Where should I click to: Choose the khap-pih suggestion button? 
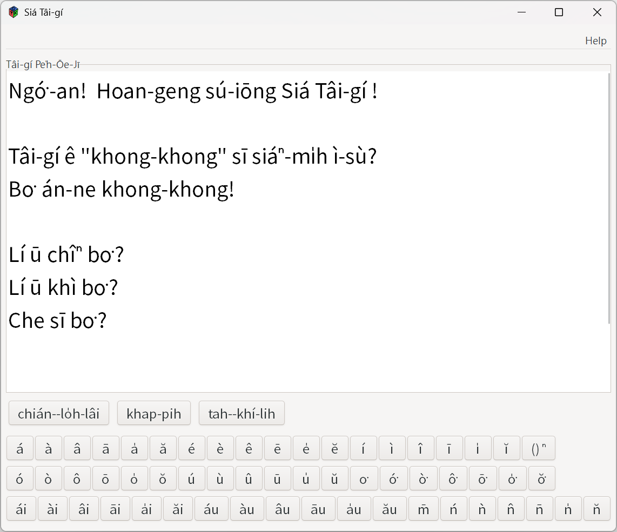(154, 414)
